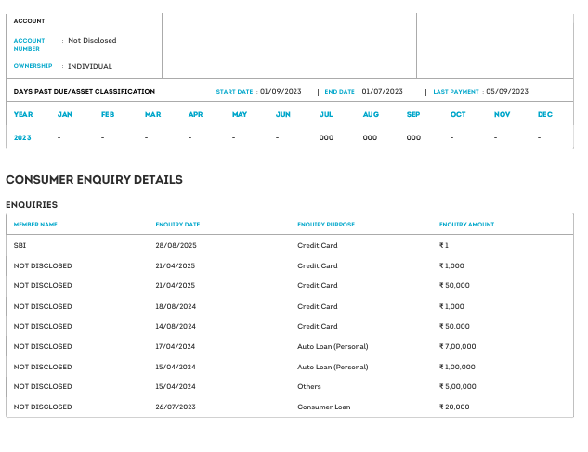Click the End Date value 01/07/2023
588x452 pixels.
pyautogui.click(x=382, y=92)
